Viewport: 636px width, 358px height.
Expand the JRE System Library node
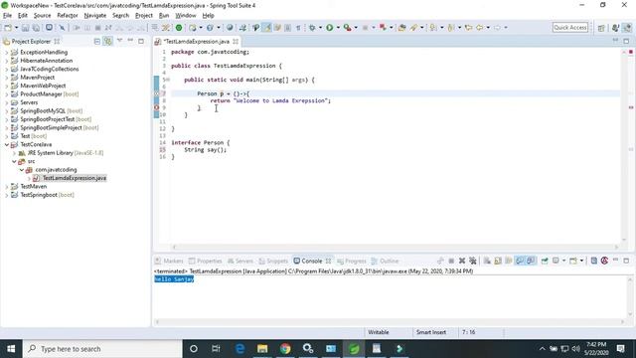pos(14,153)
